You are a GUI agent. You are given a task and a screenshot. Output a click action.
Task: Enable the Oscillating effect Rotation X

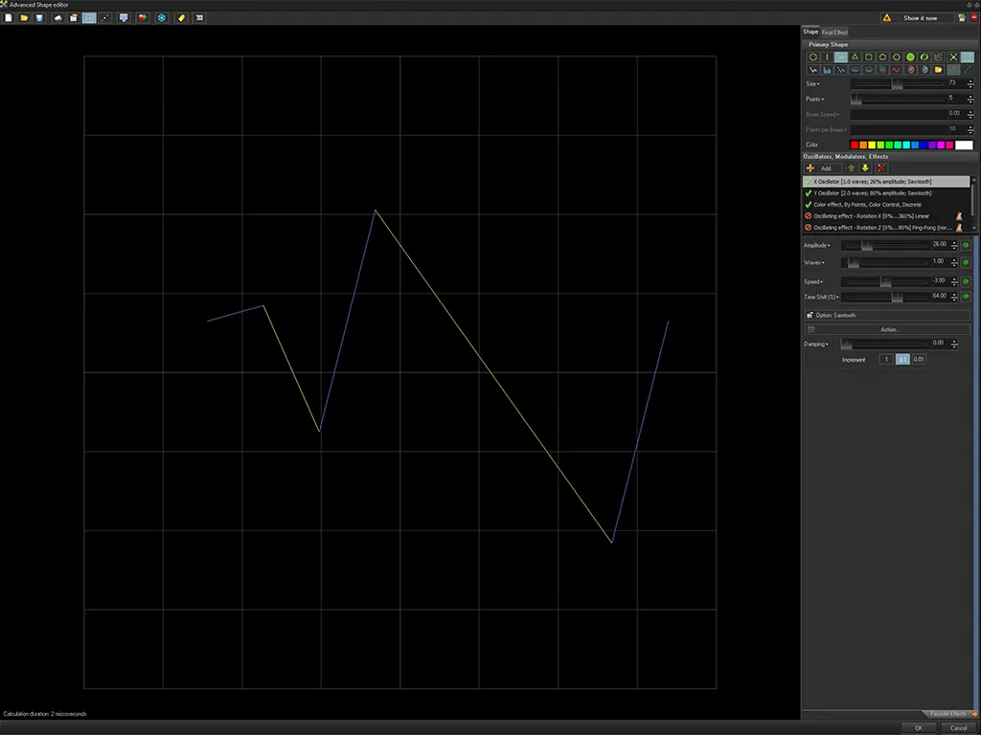pos(809,216)
